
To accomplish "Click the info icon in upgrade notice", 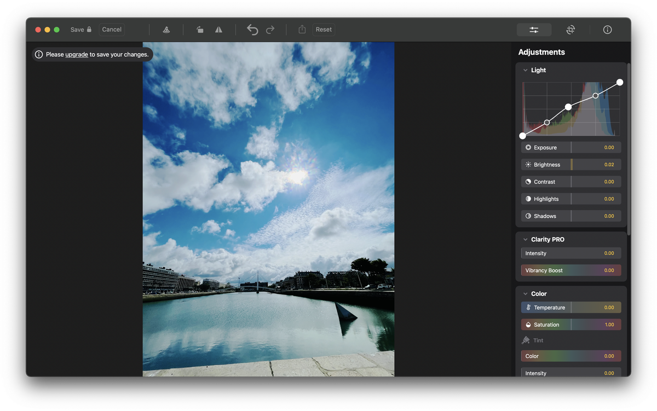I will click(x=39, y=55).
